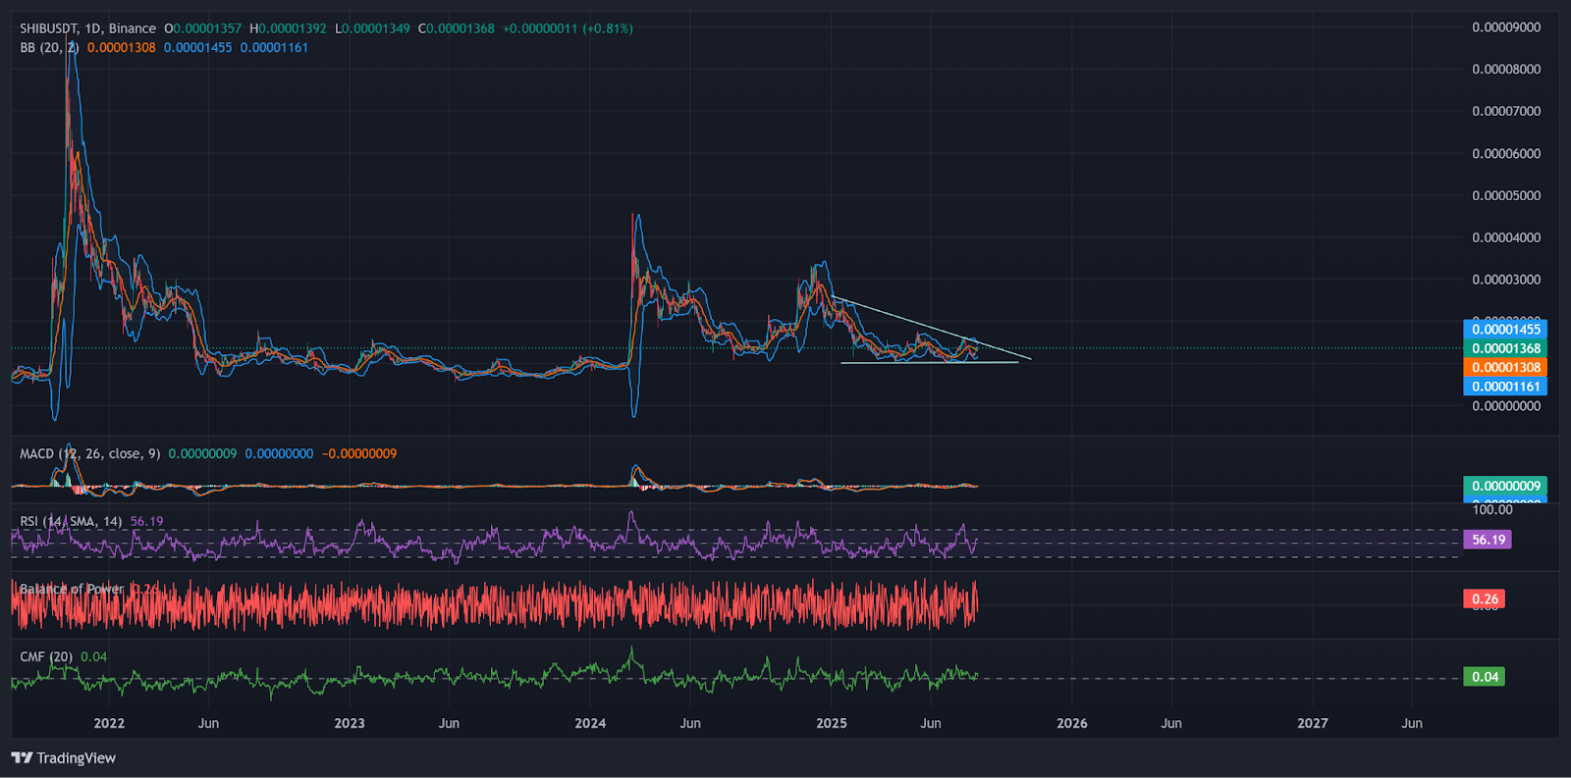This screenshot has width=1571, height=778.
Task: Select the blue 0.00001161 lower band tag
Action: (x=1505, y=387)
